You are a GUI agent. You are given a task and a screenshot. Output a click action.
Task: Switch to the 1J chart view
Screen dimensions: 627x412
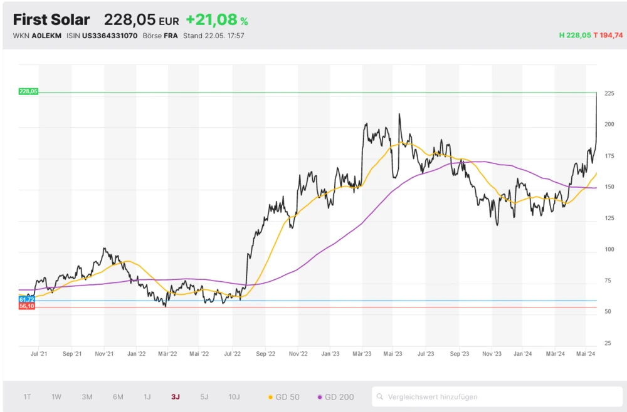tap(147, 397)
